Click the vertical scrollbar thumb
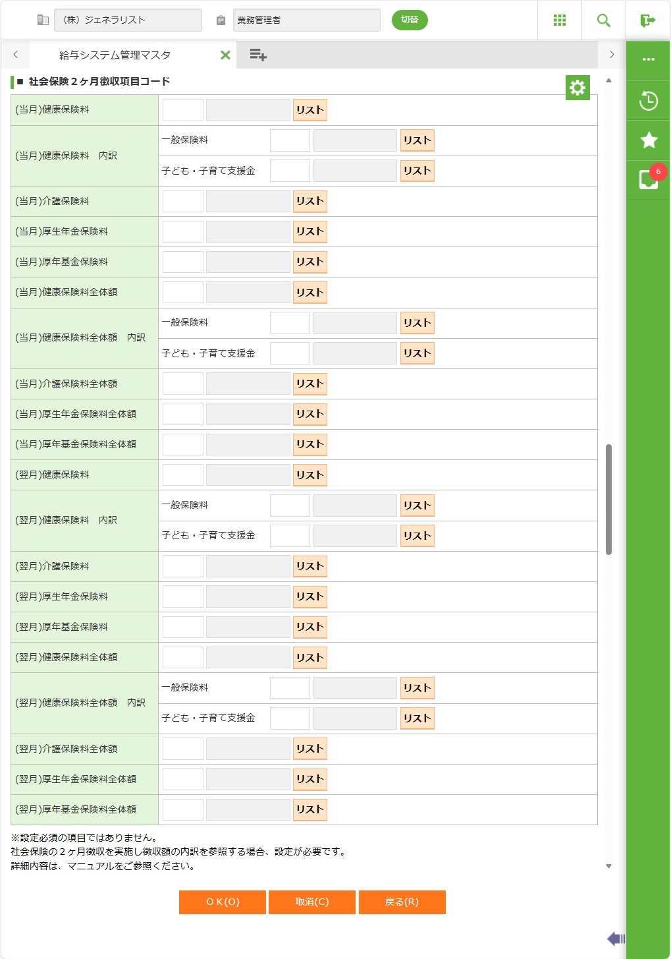This screenshot has height=959, width=671. (608, 500)
